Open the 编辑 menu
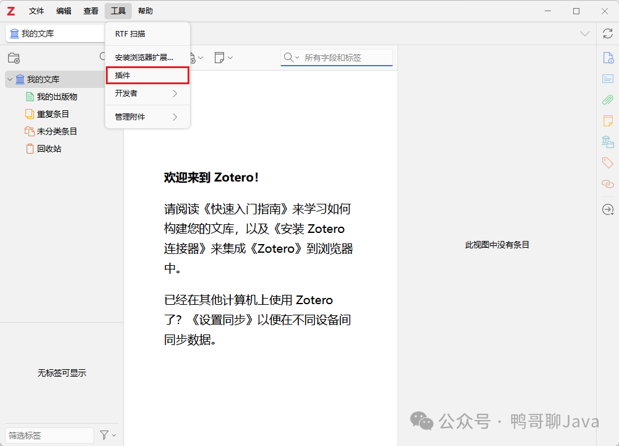This screenshot has width=619, height=446. tap(64, 11)
